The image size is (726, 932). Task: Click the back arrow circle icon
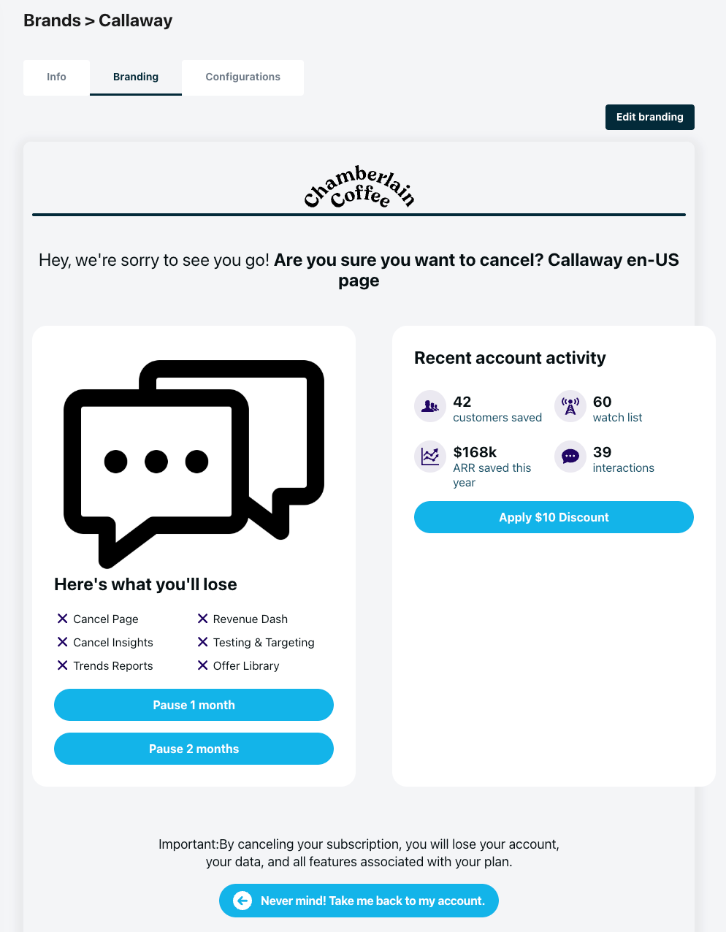[242, 901]
